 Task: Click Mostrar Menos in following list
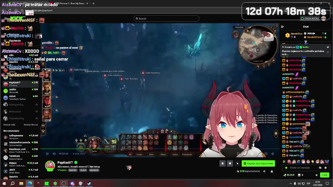(31, 125)
